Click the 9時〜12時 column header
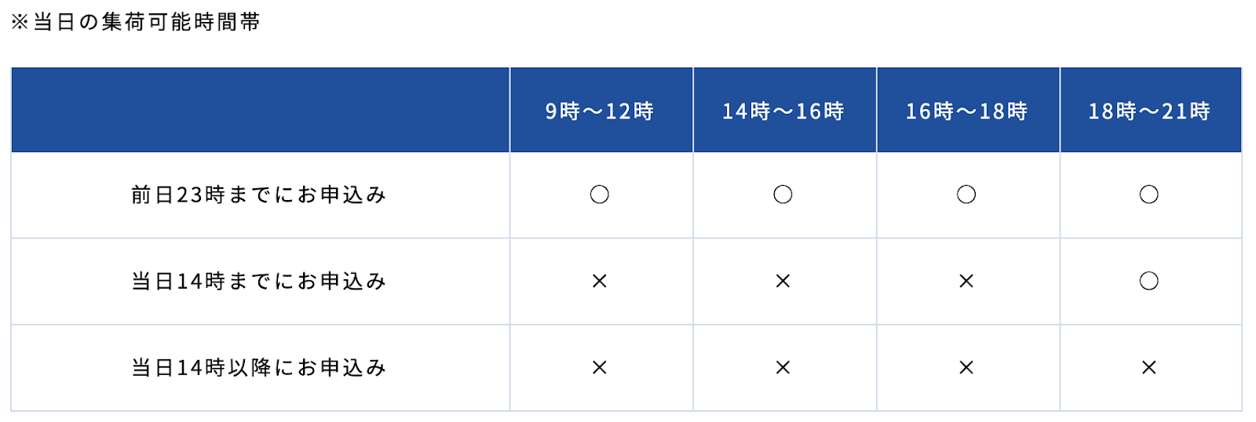 tap(601, 111)
